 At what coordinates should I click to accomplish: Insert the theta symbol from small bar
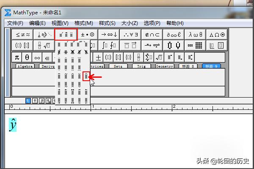coord(27,57)
